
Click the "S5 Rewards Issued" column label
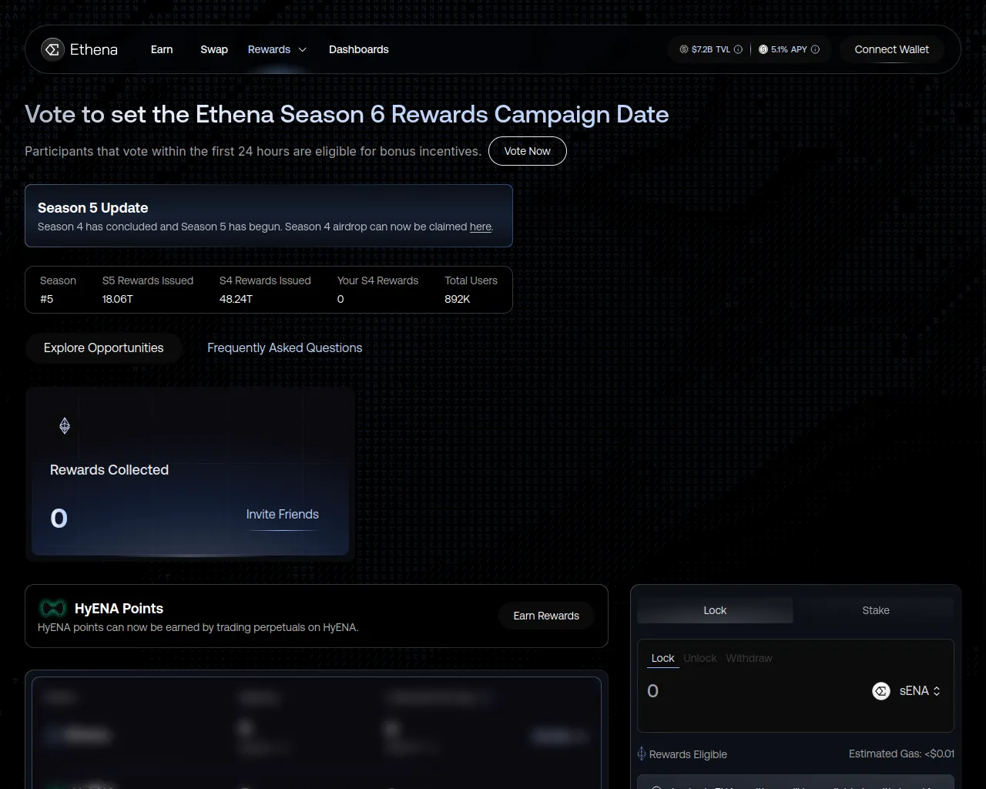point(148,280)
